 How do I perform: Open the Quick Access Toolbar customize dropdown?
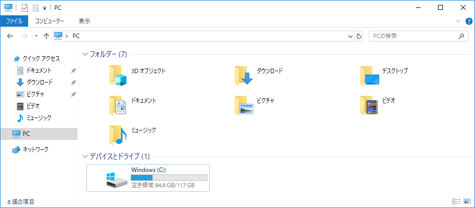(44, 8)
